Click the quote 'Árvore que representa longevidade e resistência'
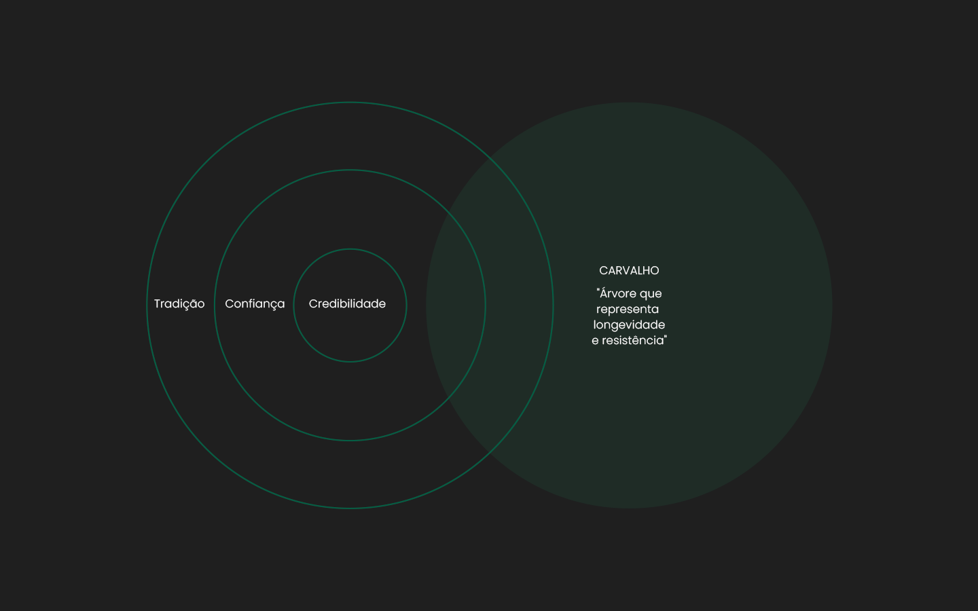The width and height of the screenshot is (978, 611). [629, 316]
